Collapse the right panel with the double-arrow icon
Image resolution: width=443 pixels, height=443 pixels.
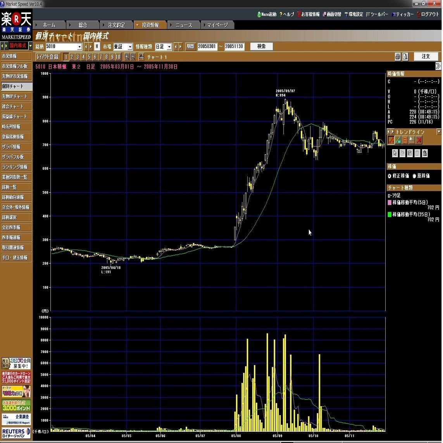[x=438, y=66]
